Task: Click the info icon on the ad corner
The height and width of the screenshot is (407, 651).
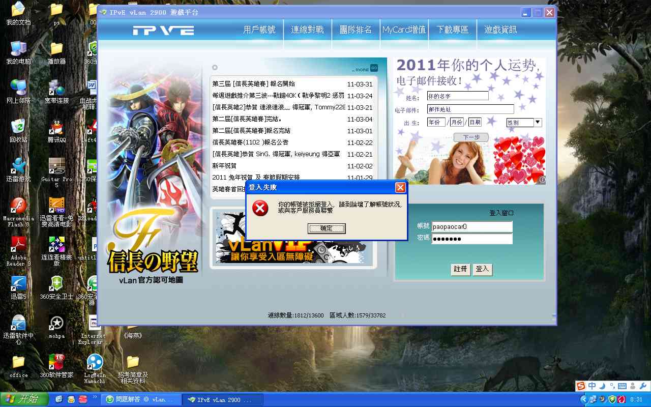Action: pyautogui.click(x=542, y=180)
